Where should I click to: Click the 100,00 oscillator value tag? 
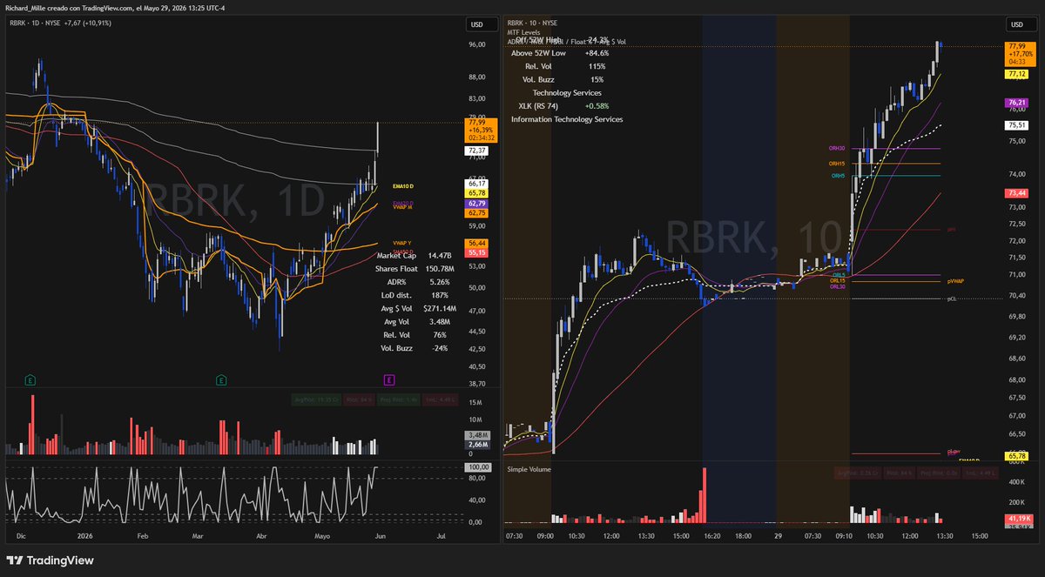[x=476, y=467]
